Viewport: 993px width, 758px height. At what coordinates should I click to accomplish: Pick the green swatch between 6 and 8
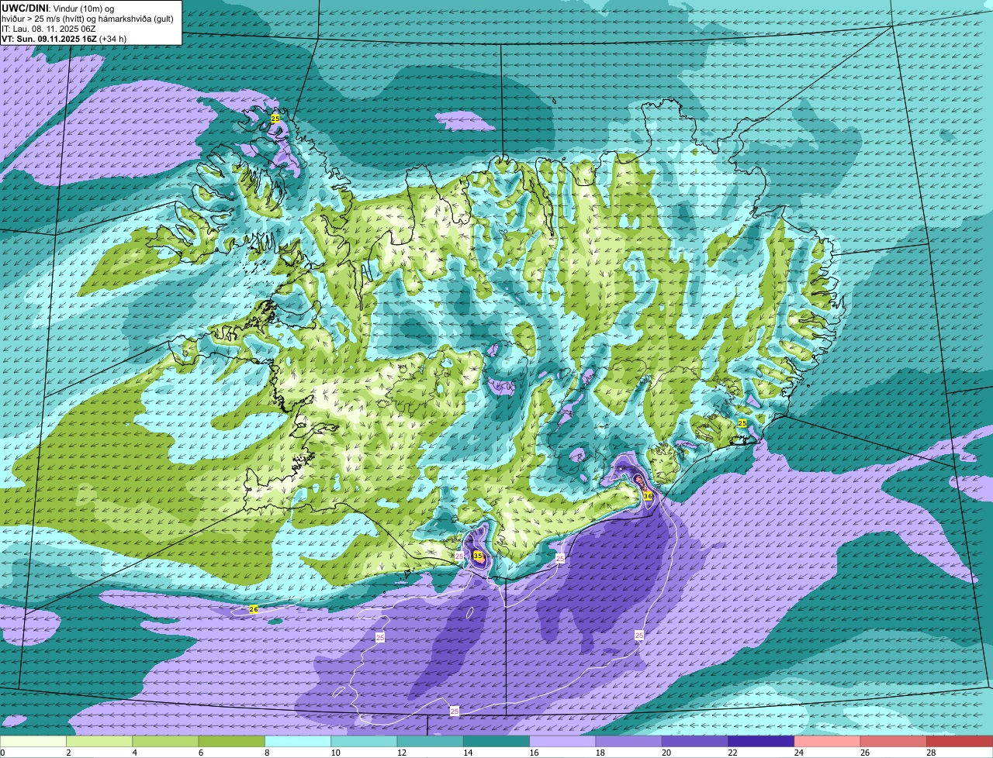point(232,742)
